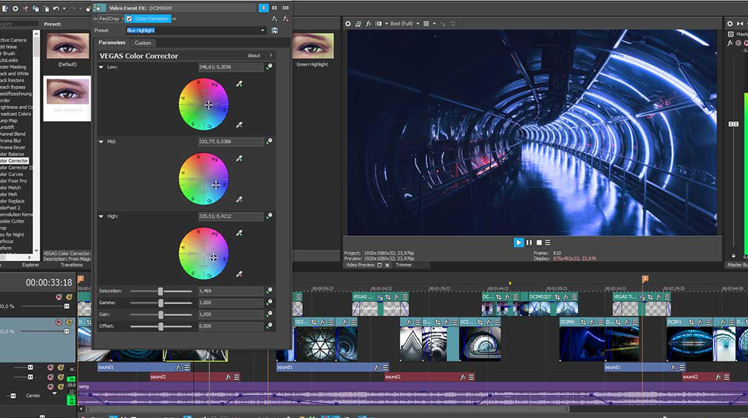Collapse the Low color wheel section
The width and height of the screenshot is (748, 418).
coord(101,67)
